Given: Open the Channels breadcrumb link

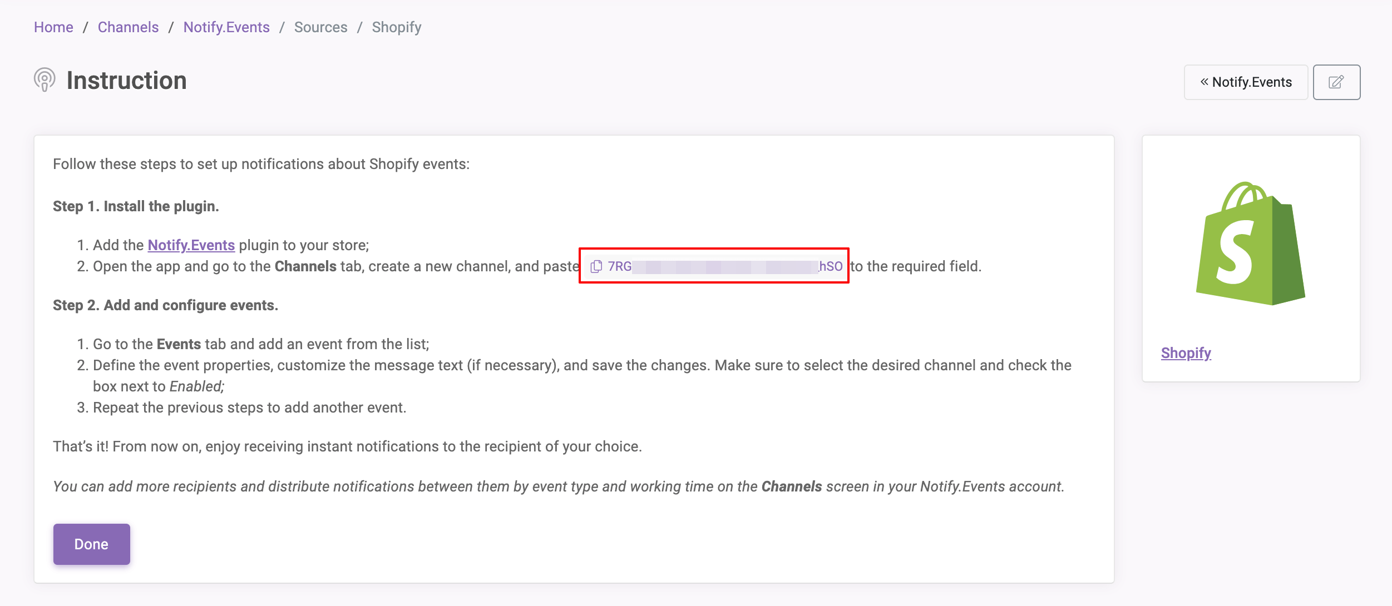Looking at the screenshot, I should pos(128,27).
